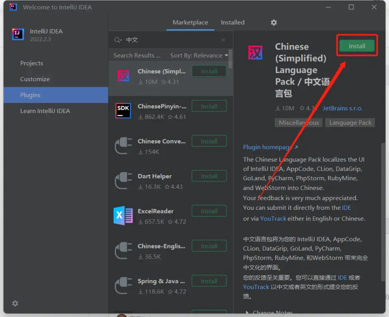Follow the YouTrack link in Chinese description
389x317 pixels.
[256, 287]
